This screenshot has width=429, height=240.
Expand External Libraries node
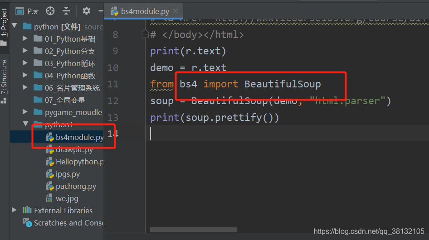pos(14,210)
